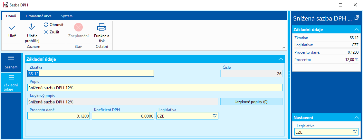
Task: Click the CZE value next to Legislativa label
Action: (355, 45)
